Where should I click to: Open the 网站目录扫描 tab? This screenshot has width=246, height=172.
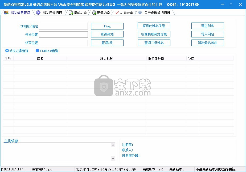click(x=50, y=13)
